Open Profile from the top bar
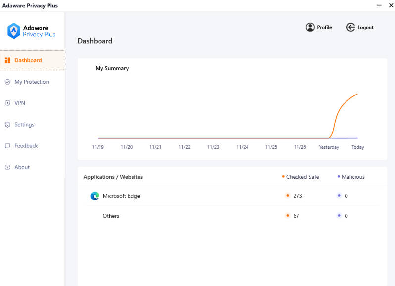The image size is (395, 286). tap(319, 27)
